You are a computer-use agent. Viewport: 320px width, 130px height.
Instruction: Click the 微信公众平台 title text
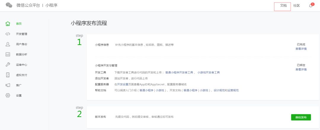coord(28,5)
